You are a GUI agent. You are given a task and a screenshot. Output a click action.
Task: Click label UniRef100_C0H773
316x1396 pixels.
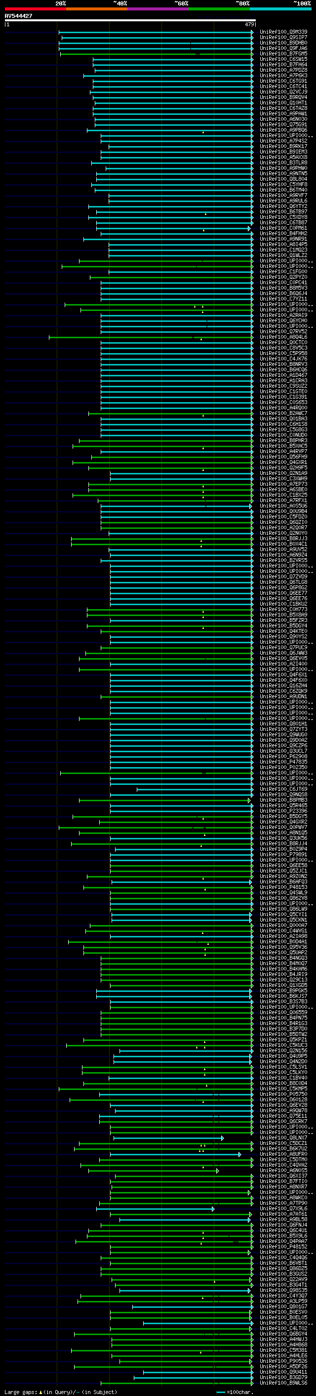[x=283, y=609]
